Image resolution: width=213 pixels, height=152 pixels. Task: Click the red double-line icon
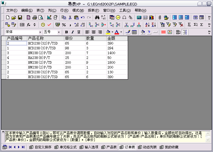[x=163, y=32]
